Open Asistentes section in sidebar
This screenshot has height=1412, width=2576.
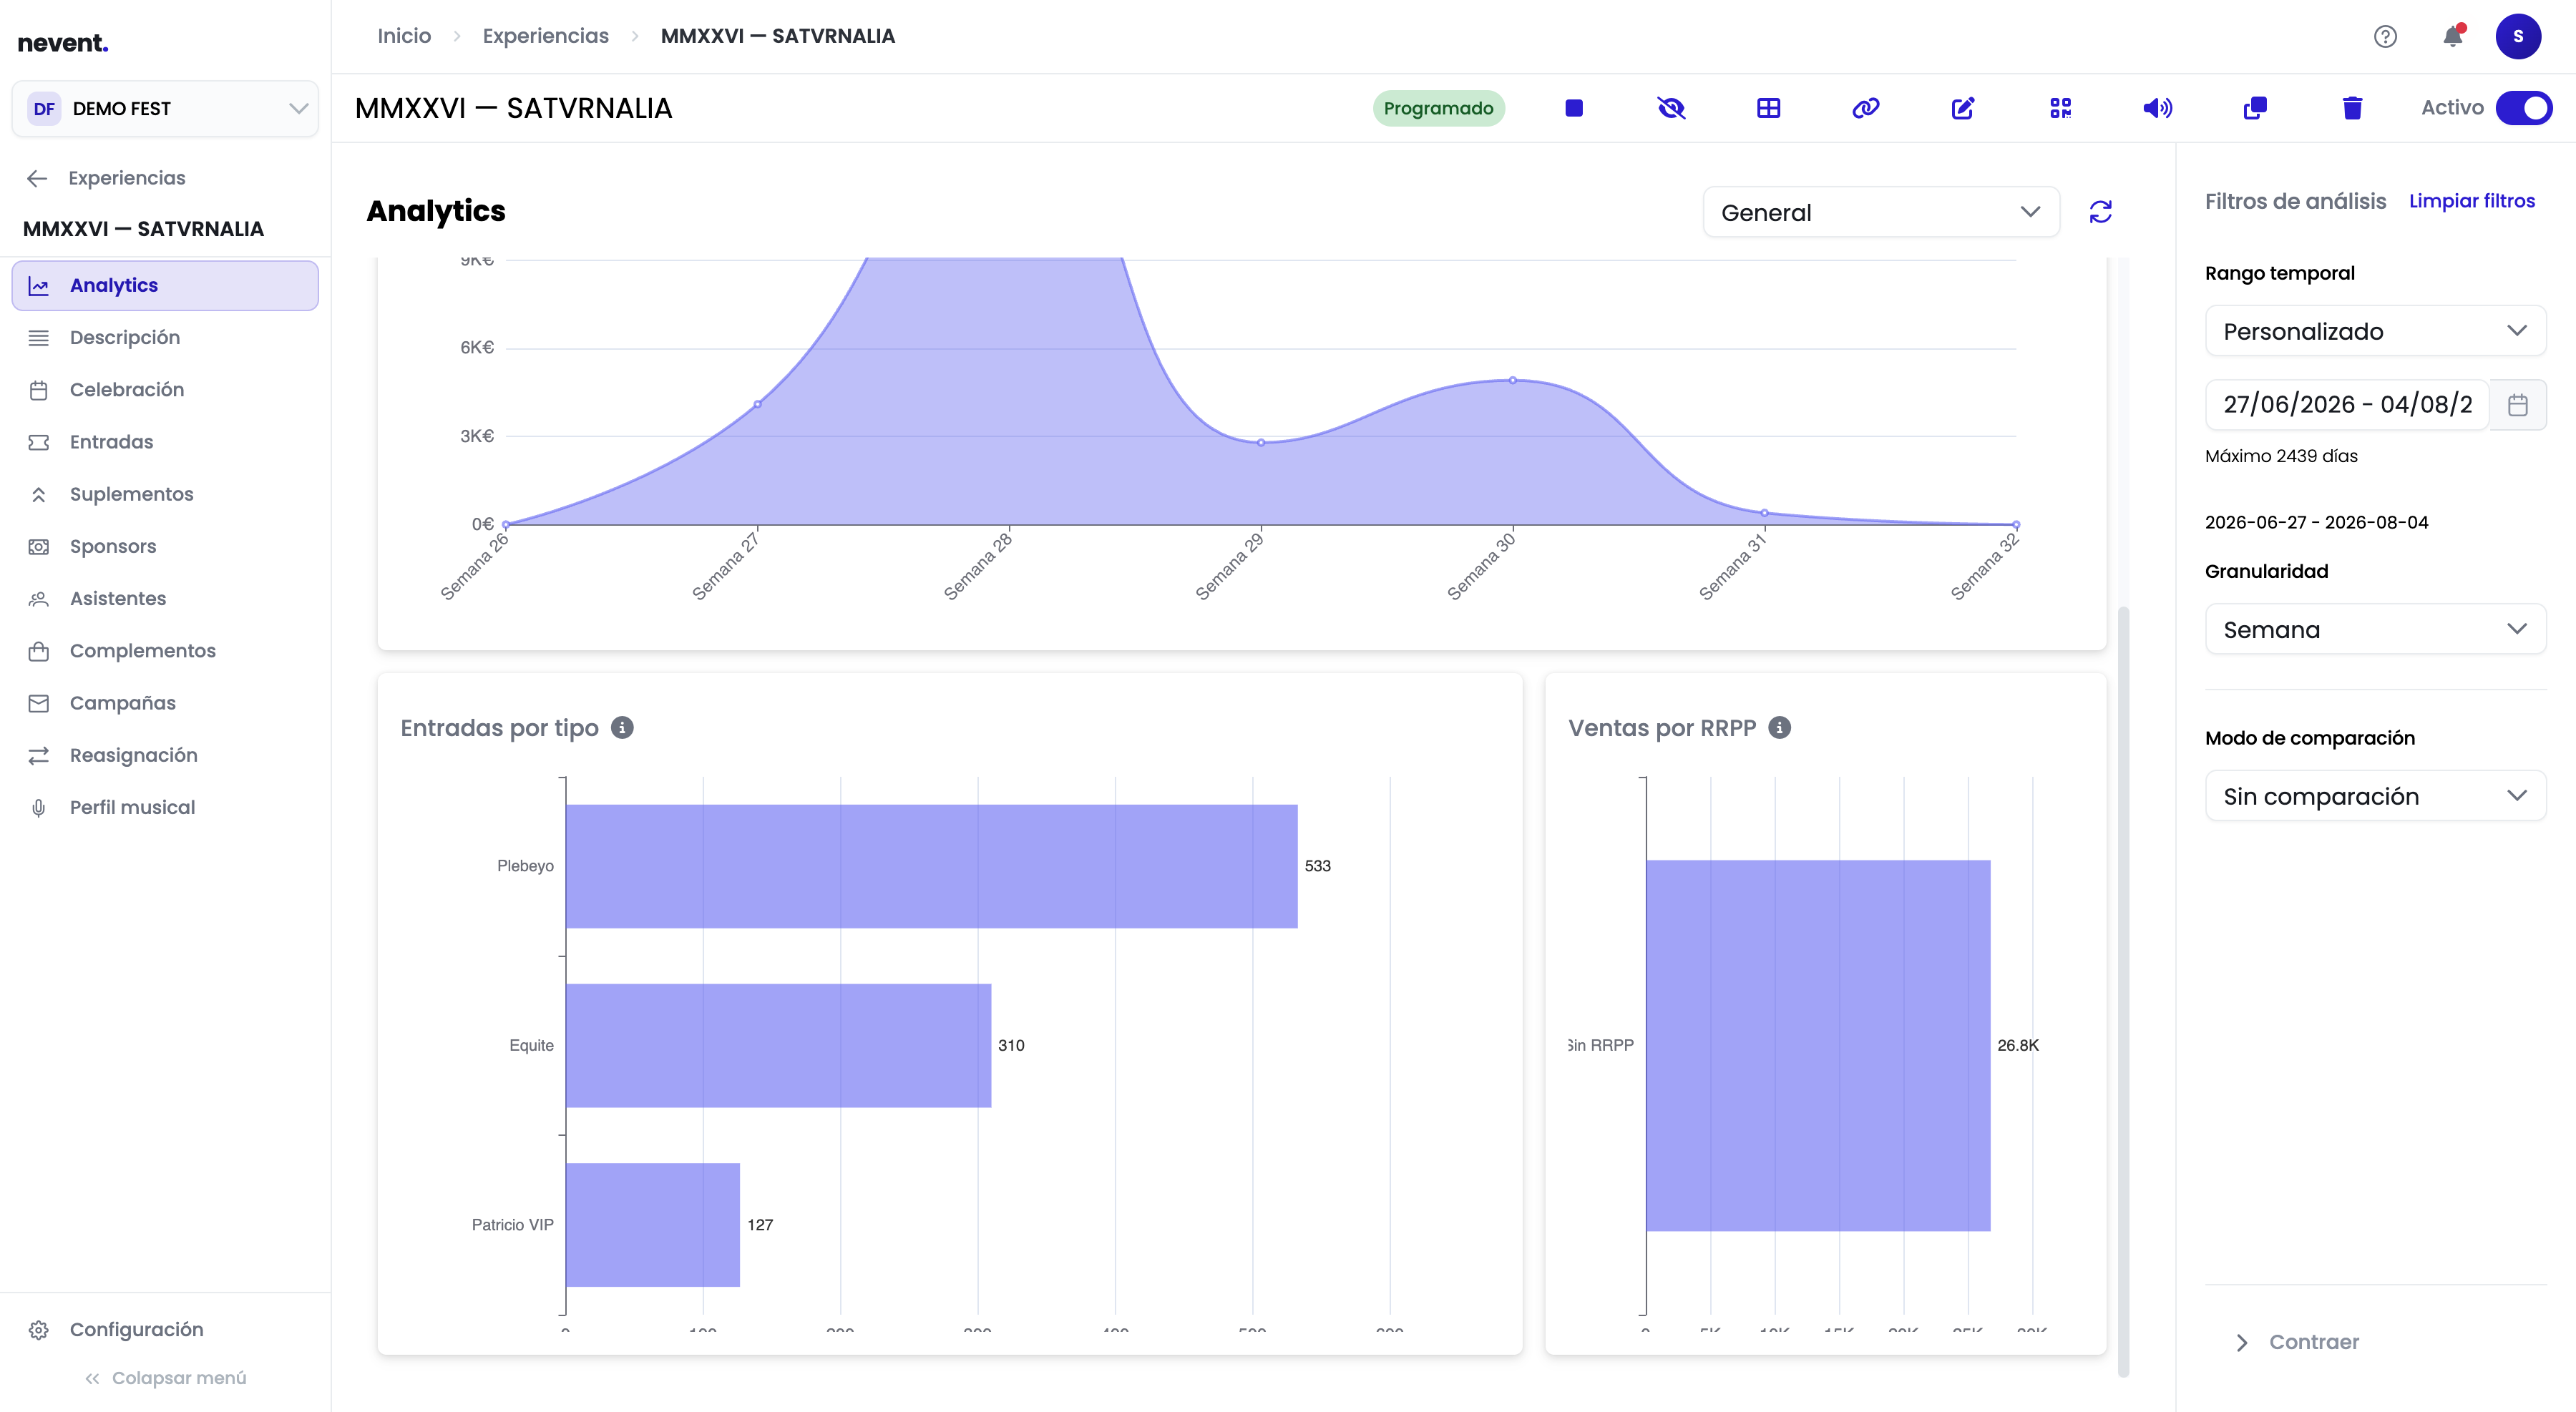(165, 599)
